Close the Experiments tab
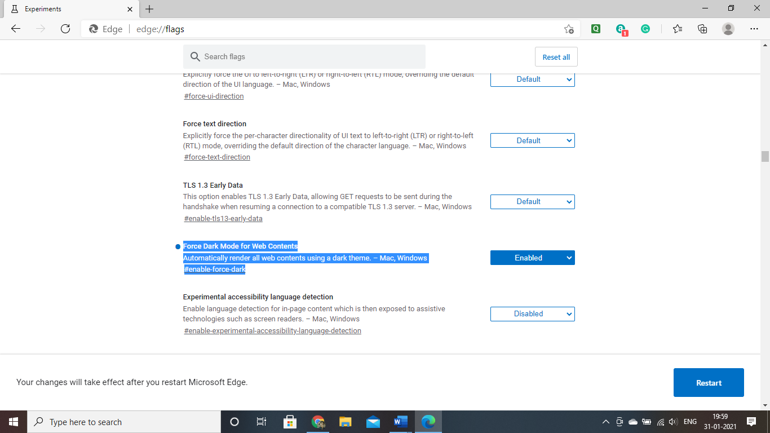Screen dimensions: 770x433 pyautogui.click(x=130, y=9)
